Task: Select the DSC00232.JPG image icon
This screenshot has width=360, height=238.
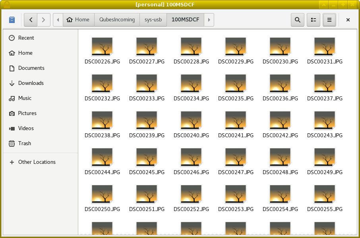Action: (102, 83)
